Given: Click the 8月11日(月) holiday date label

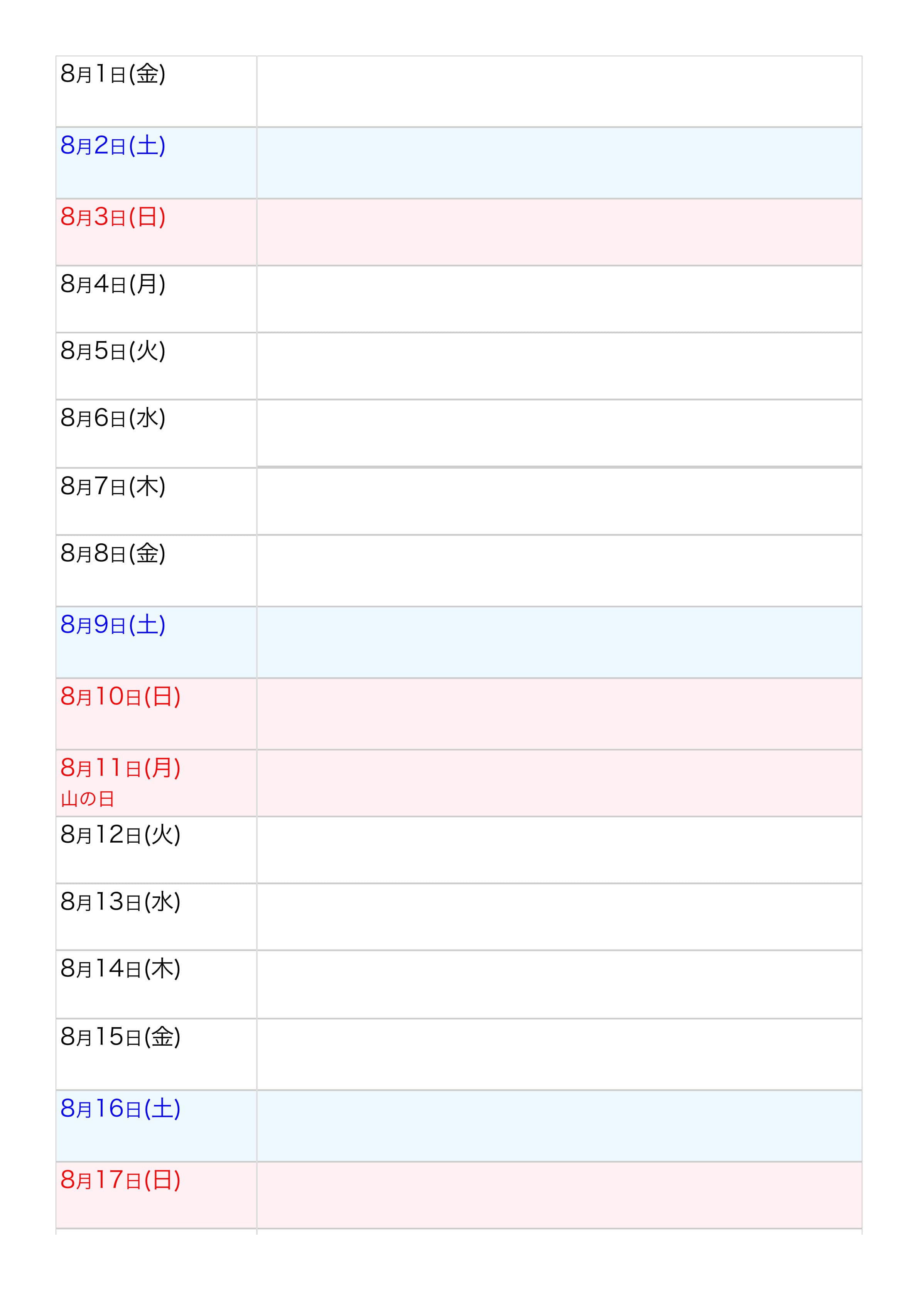Looking at the screenshot, I should tap(120, 768).
